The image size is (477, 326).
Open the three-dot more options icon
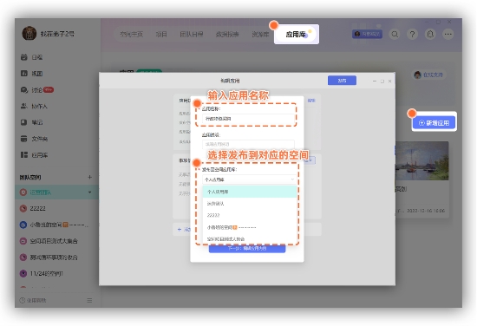(x=448, y=34)
